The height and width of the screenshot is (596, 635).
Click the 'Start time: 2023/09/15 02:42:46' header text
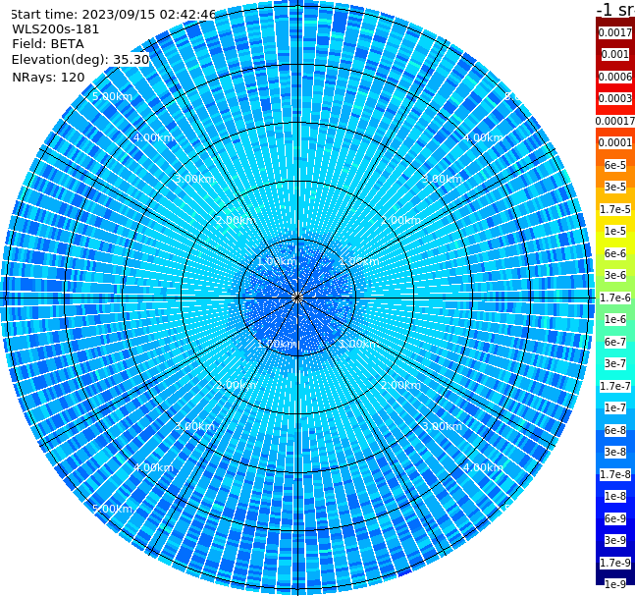(114, 14)
